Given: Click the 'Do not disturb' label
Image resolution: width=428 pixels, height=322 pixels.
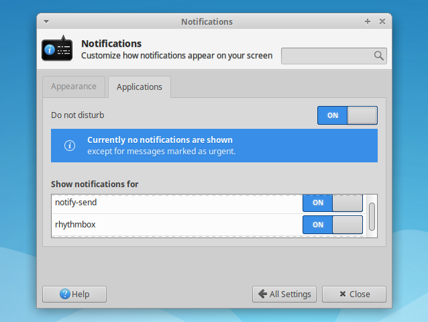Looking at the screenshot, I should [78, 115].
